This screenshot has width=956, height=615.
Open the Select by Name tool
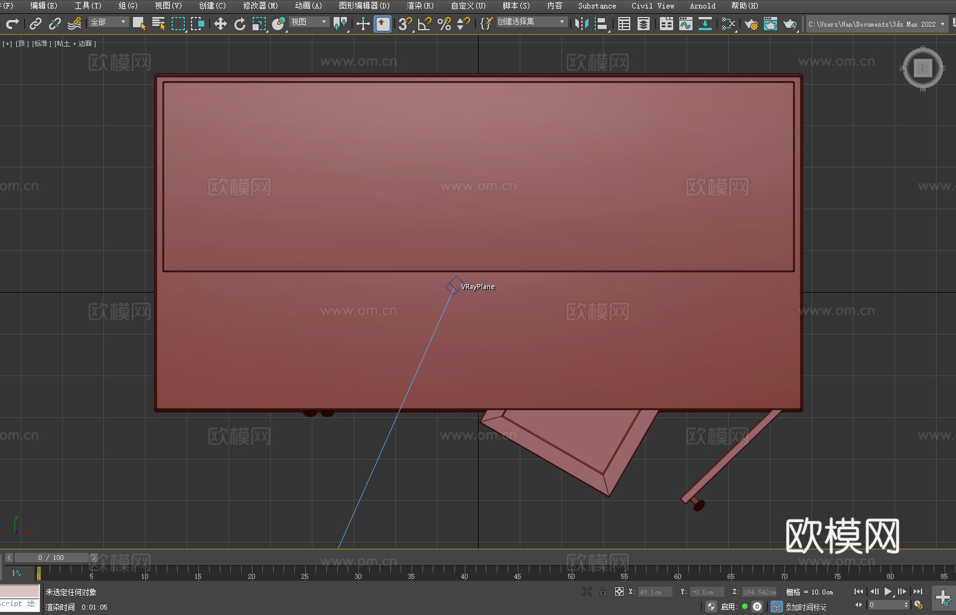coord(158,24)
